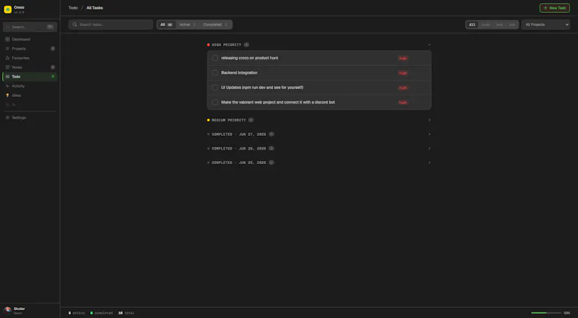Click the 'HIGH PRIORITY' section header text
Image resolution: width=578 pixels, height=318 pixels.
[226, 45]
